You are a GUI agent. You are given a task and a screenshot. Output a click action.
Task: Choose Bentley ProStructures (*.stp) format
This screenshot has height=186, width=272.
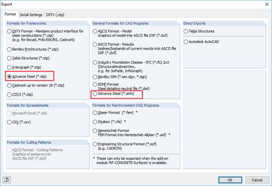pos(9,49)
